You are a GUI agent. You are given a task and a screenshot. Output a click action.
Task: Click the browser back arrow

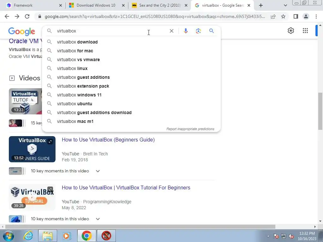[7, 16]
